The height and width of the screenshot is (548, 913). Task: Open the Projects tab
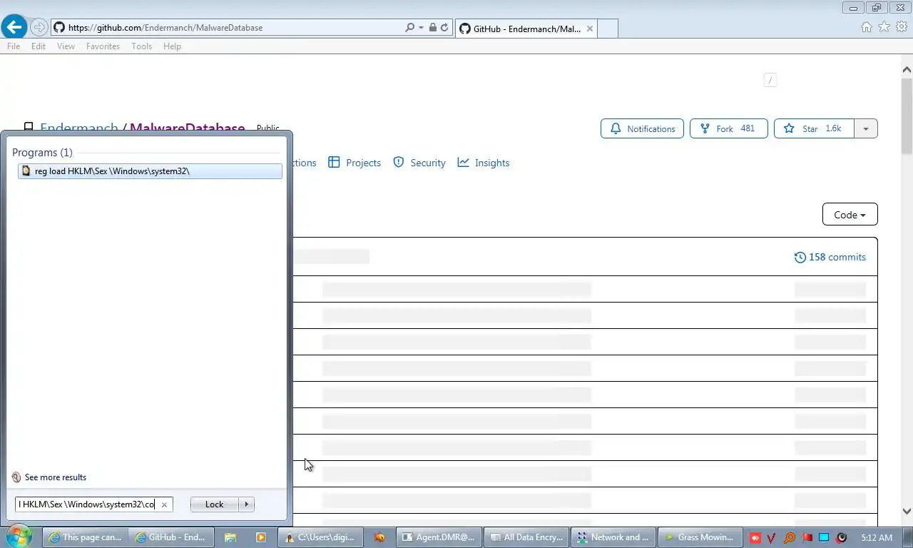coord(355,163)
